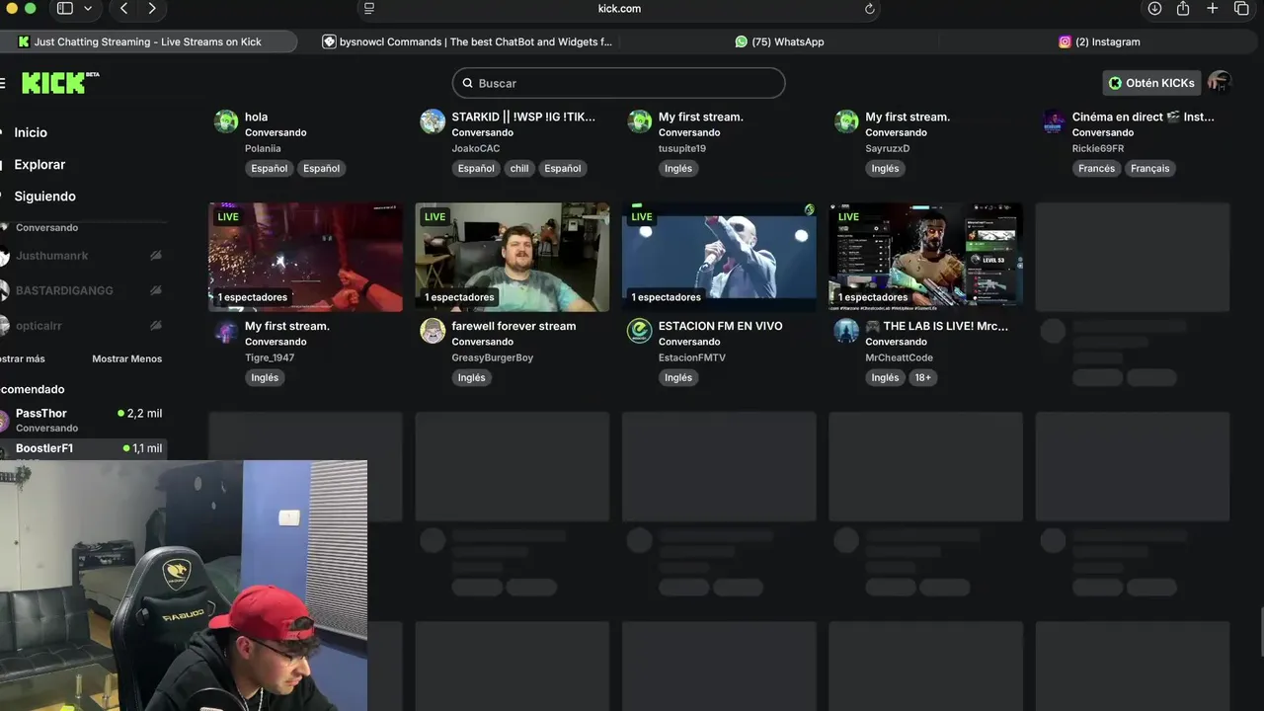Open the followed channel Justhumanrk

point(52,256)
